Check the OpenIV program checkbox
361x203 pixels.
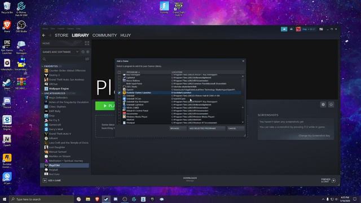[x=119, y=90]
